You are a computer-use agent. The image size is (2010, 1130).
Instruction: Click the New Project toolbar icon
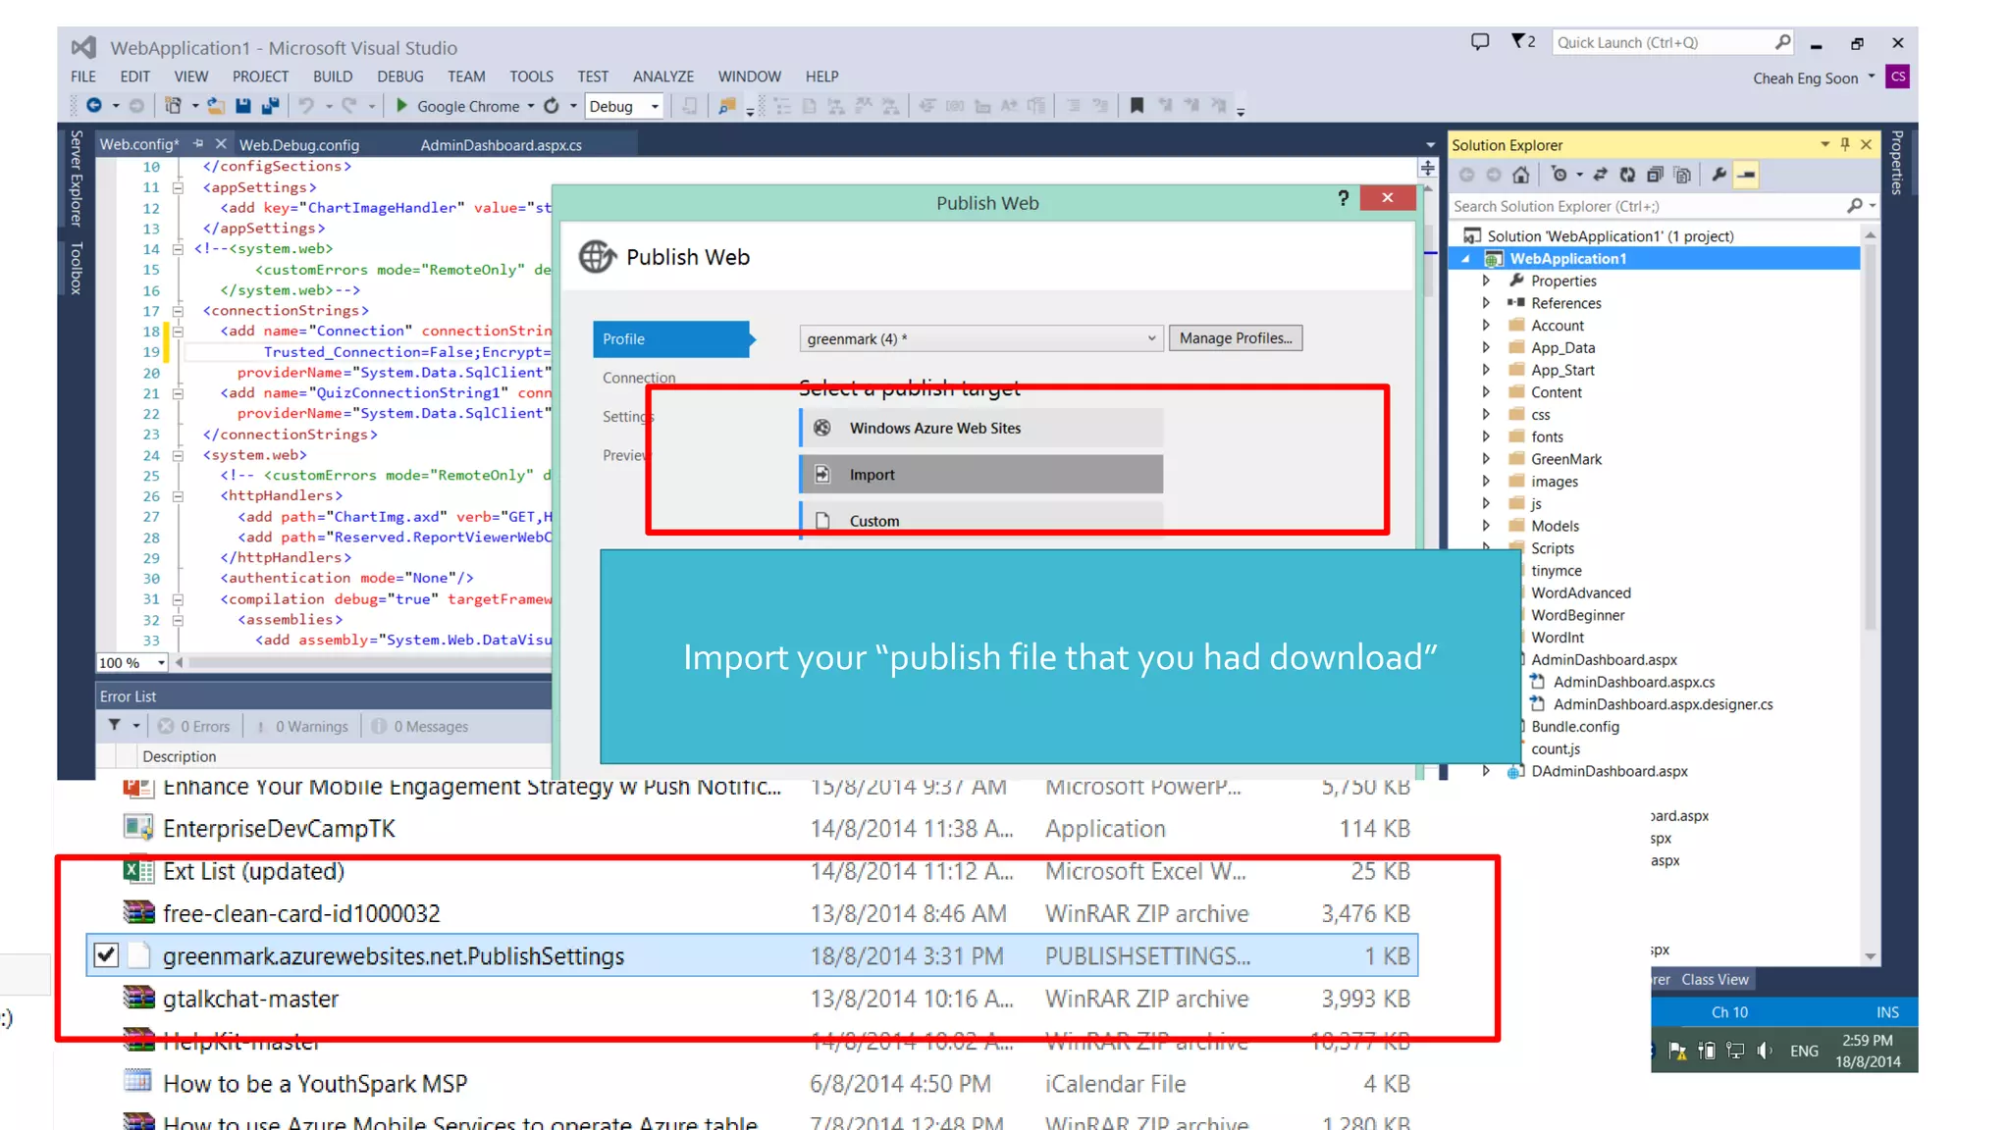[x=174, y=106]
